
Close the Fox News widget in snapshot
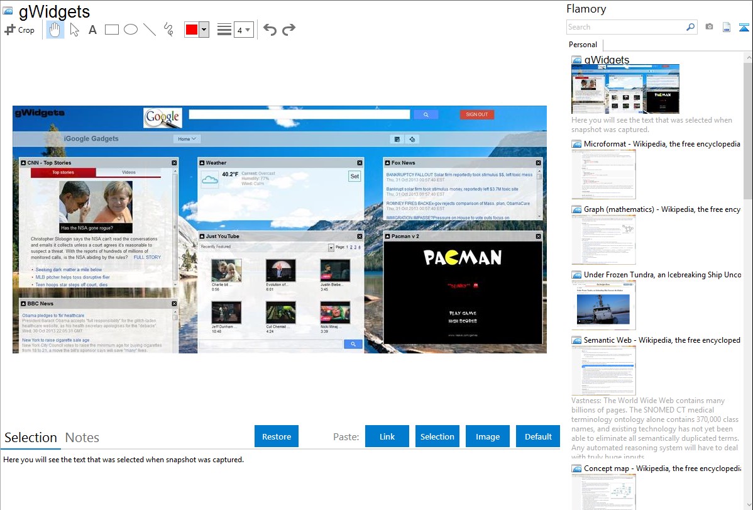point(538,163)
